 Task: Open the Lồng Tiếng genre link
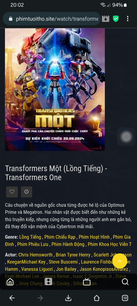click(30, 237)
